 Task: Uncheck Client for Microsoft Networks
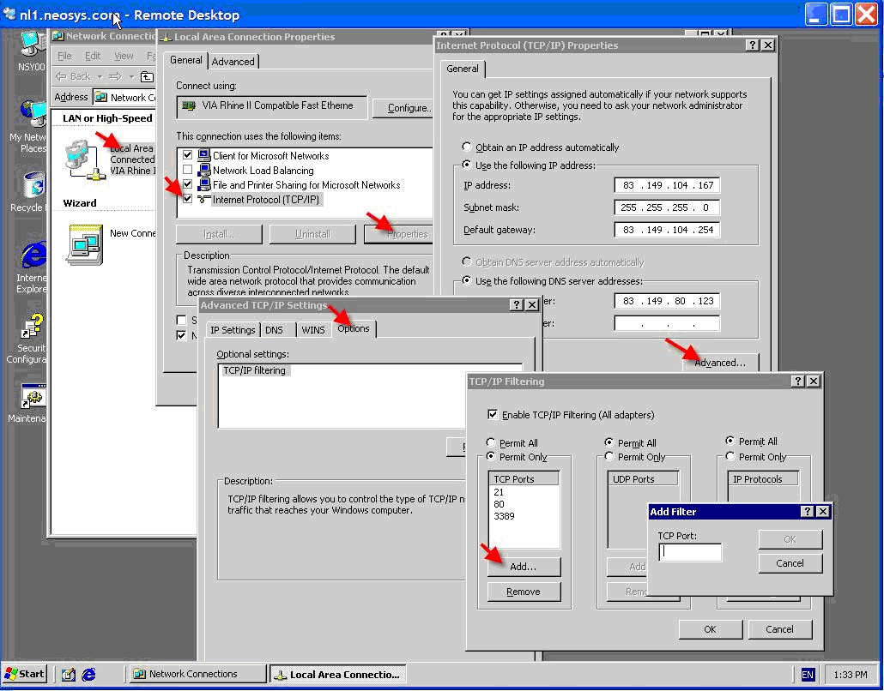point(188,156)
